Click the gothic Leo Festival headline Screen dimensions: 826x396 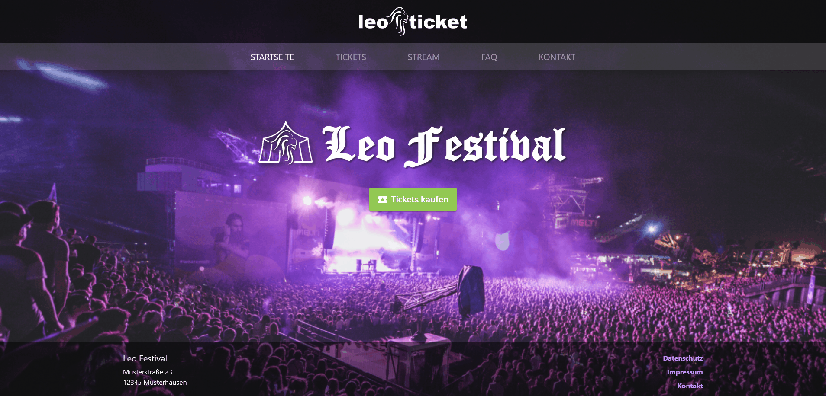pyautogui.click(x=444, y=145)
